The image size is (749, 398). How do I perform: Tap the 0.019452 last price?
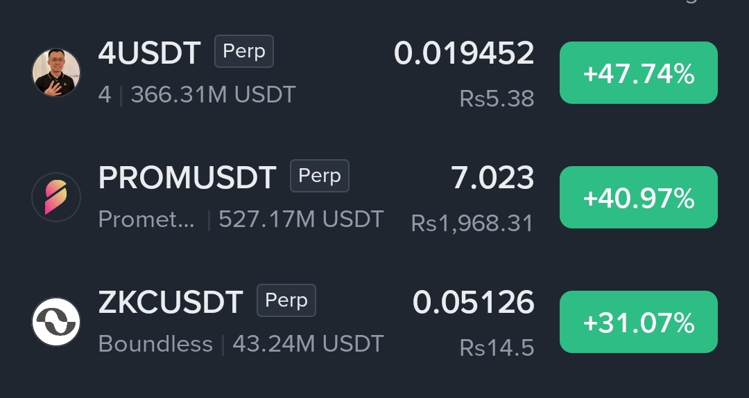pos(464,53)
